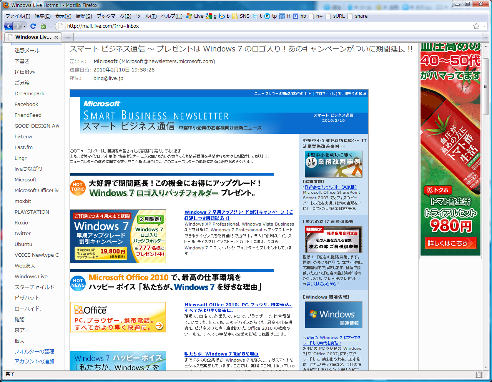
Task: Open the Windows 7 早期アップグレード割引キャンペーン link
Action: [238, 215]
